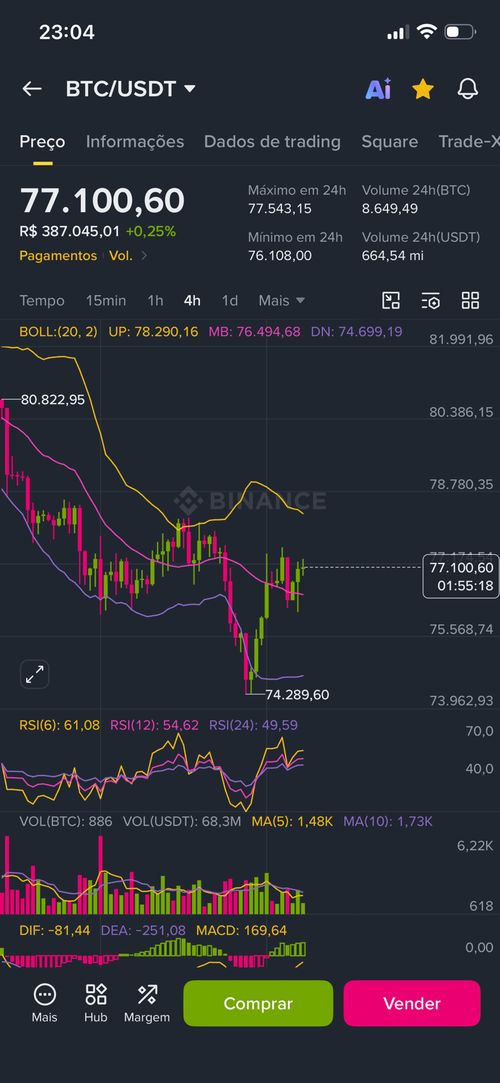Viewport: 500px width, 1083px height.
Task: Tap the 74.289,60 low price marker
Action: (x=297, y=694)
